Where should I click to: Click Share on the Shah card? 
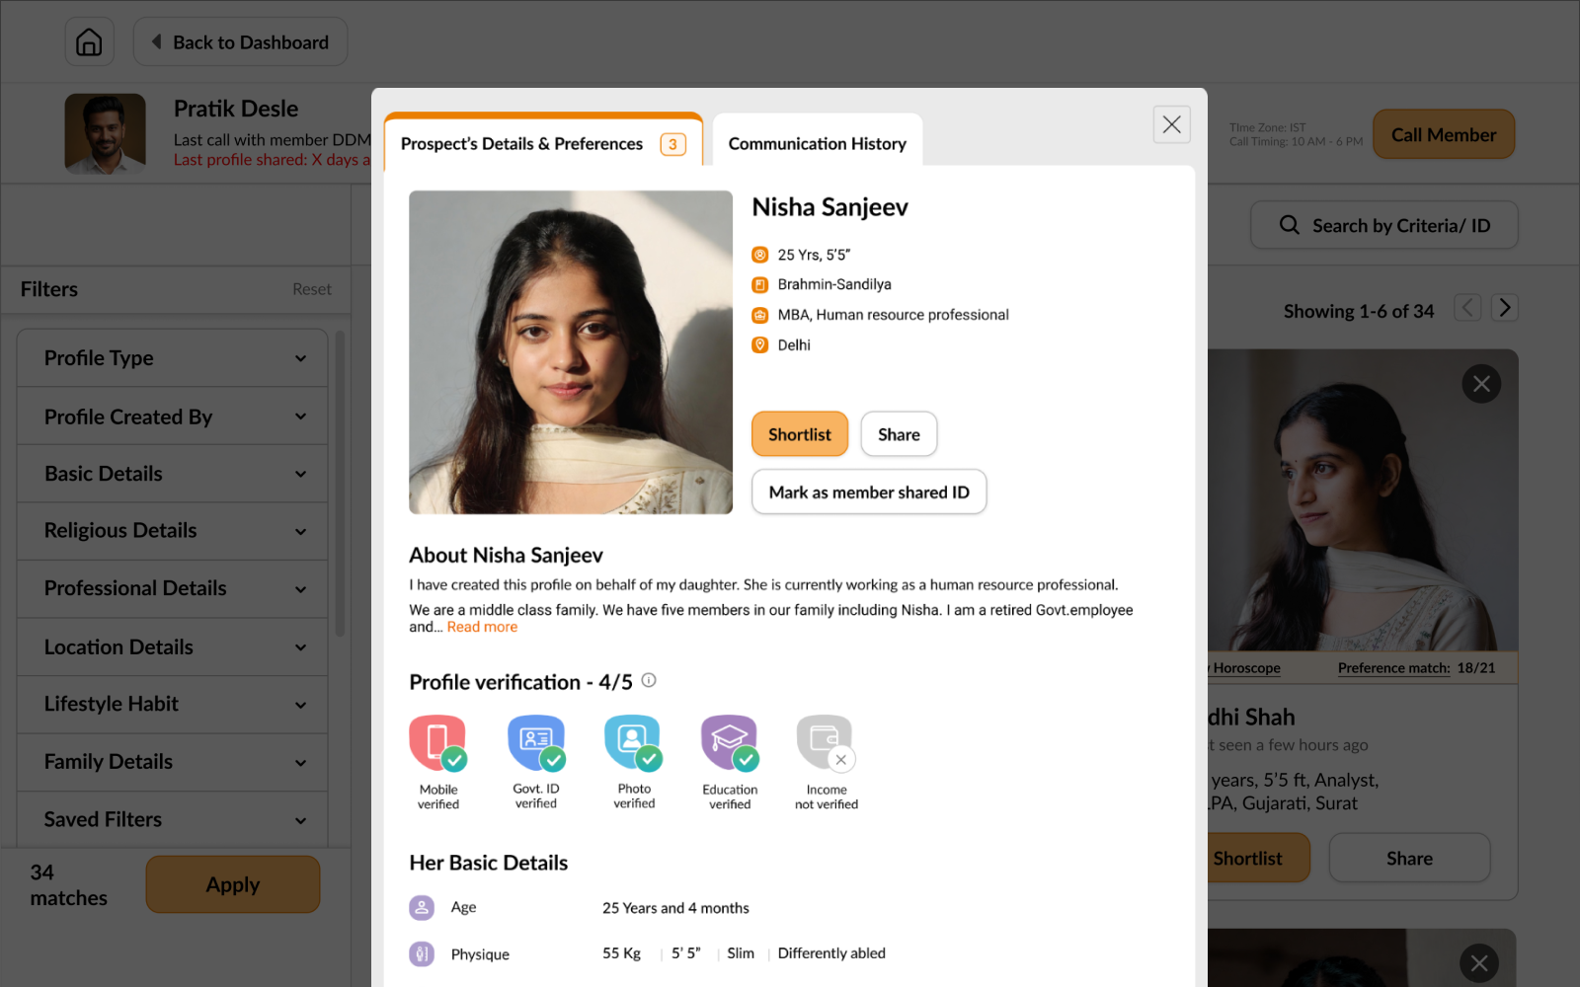[x=1409, y=858]
